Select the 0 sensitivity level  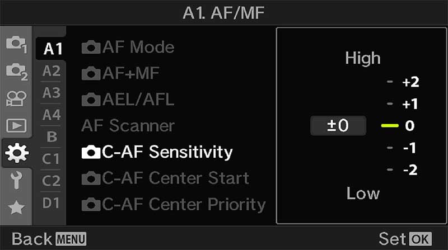click(x=410, y=126)
